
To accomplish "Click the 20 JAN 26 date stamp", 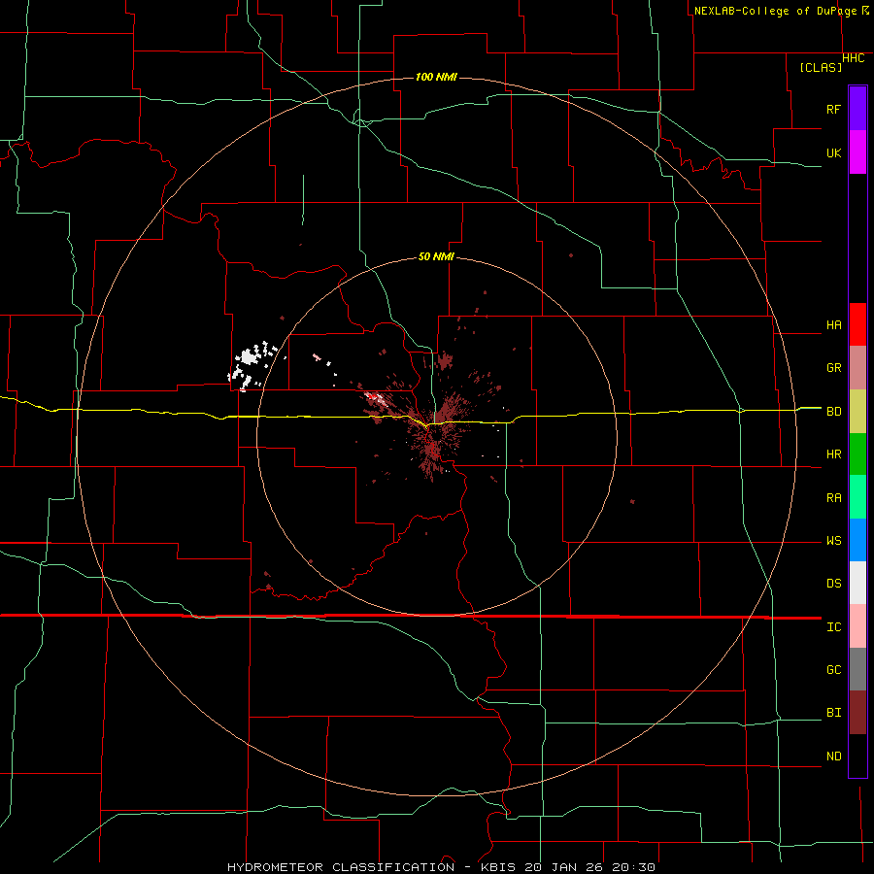I will pos(565,867).
